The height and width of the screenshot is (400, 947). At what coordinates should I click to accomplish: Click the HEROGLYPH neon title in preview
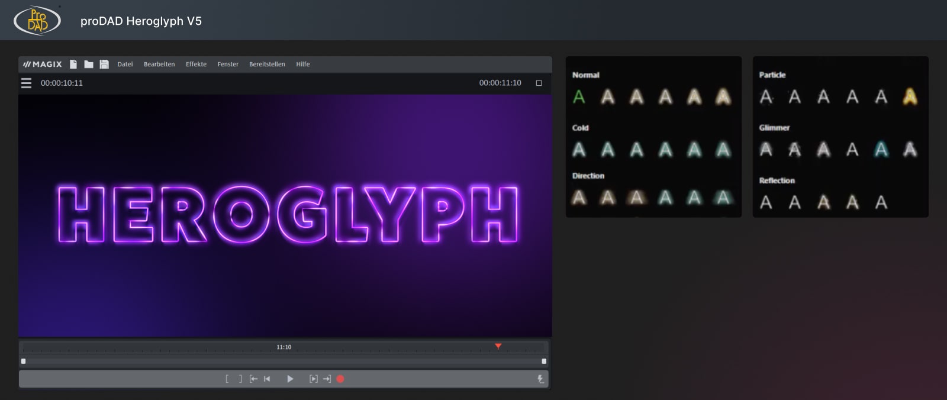(288, 214)
